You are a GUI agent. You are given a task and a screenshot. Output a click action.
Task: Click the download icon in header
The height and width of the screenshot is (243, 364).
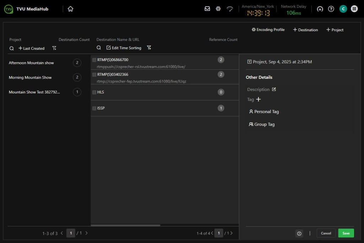click(320, 9)
